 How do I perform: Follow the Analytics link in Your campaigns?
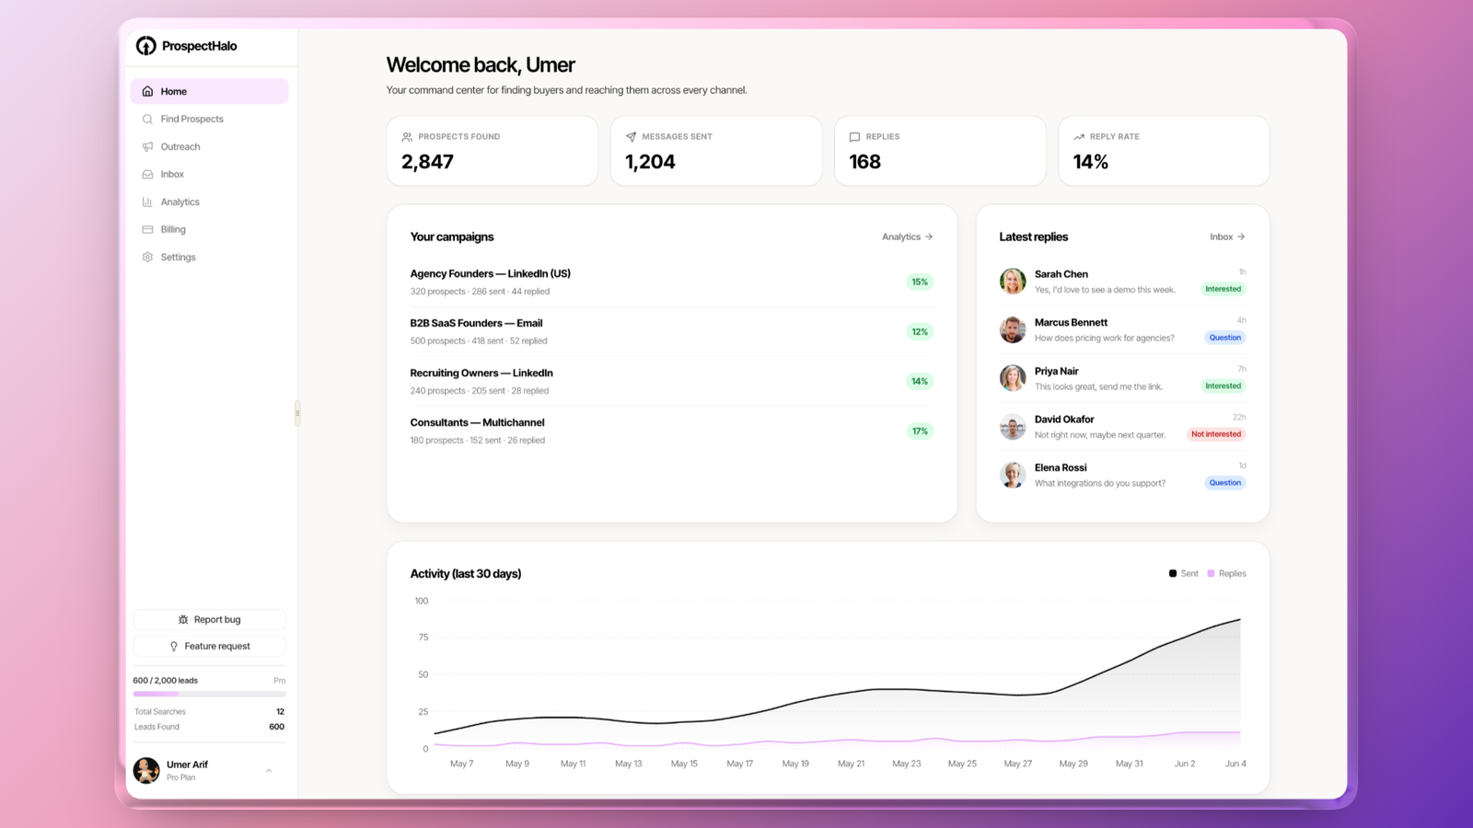point(908,237)
